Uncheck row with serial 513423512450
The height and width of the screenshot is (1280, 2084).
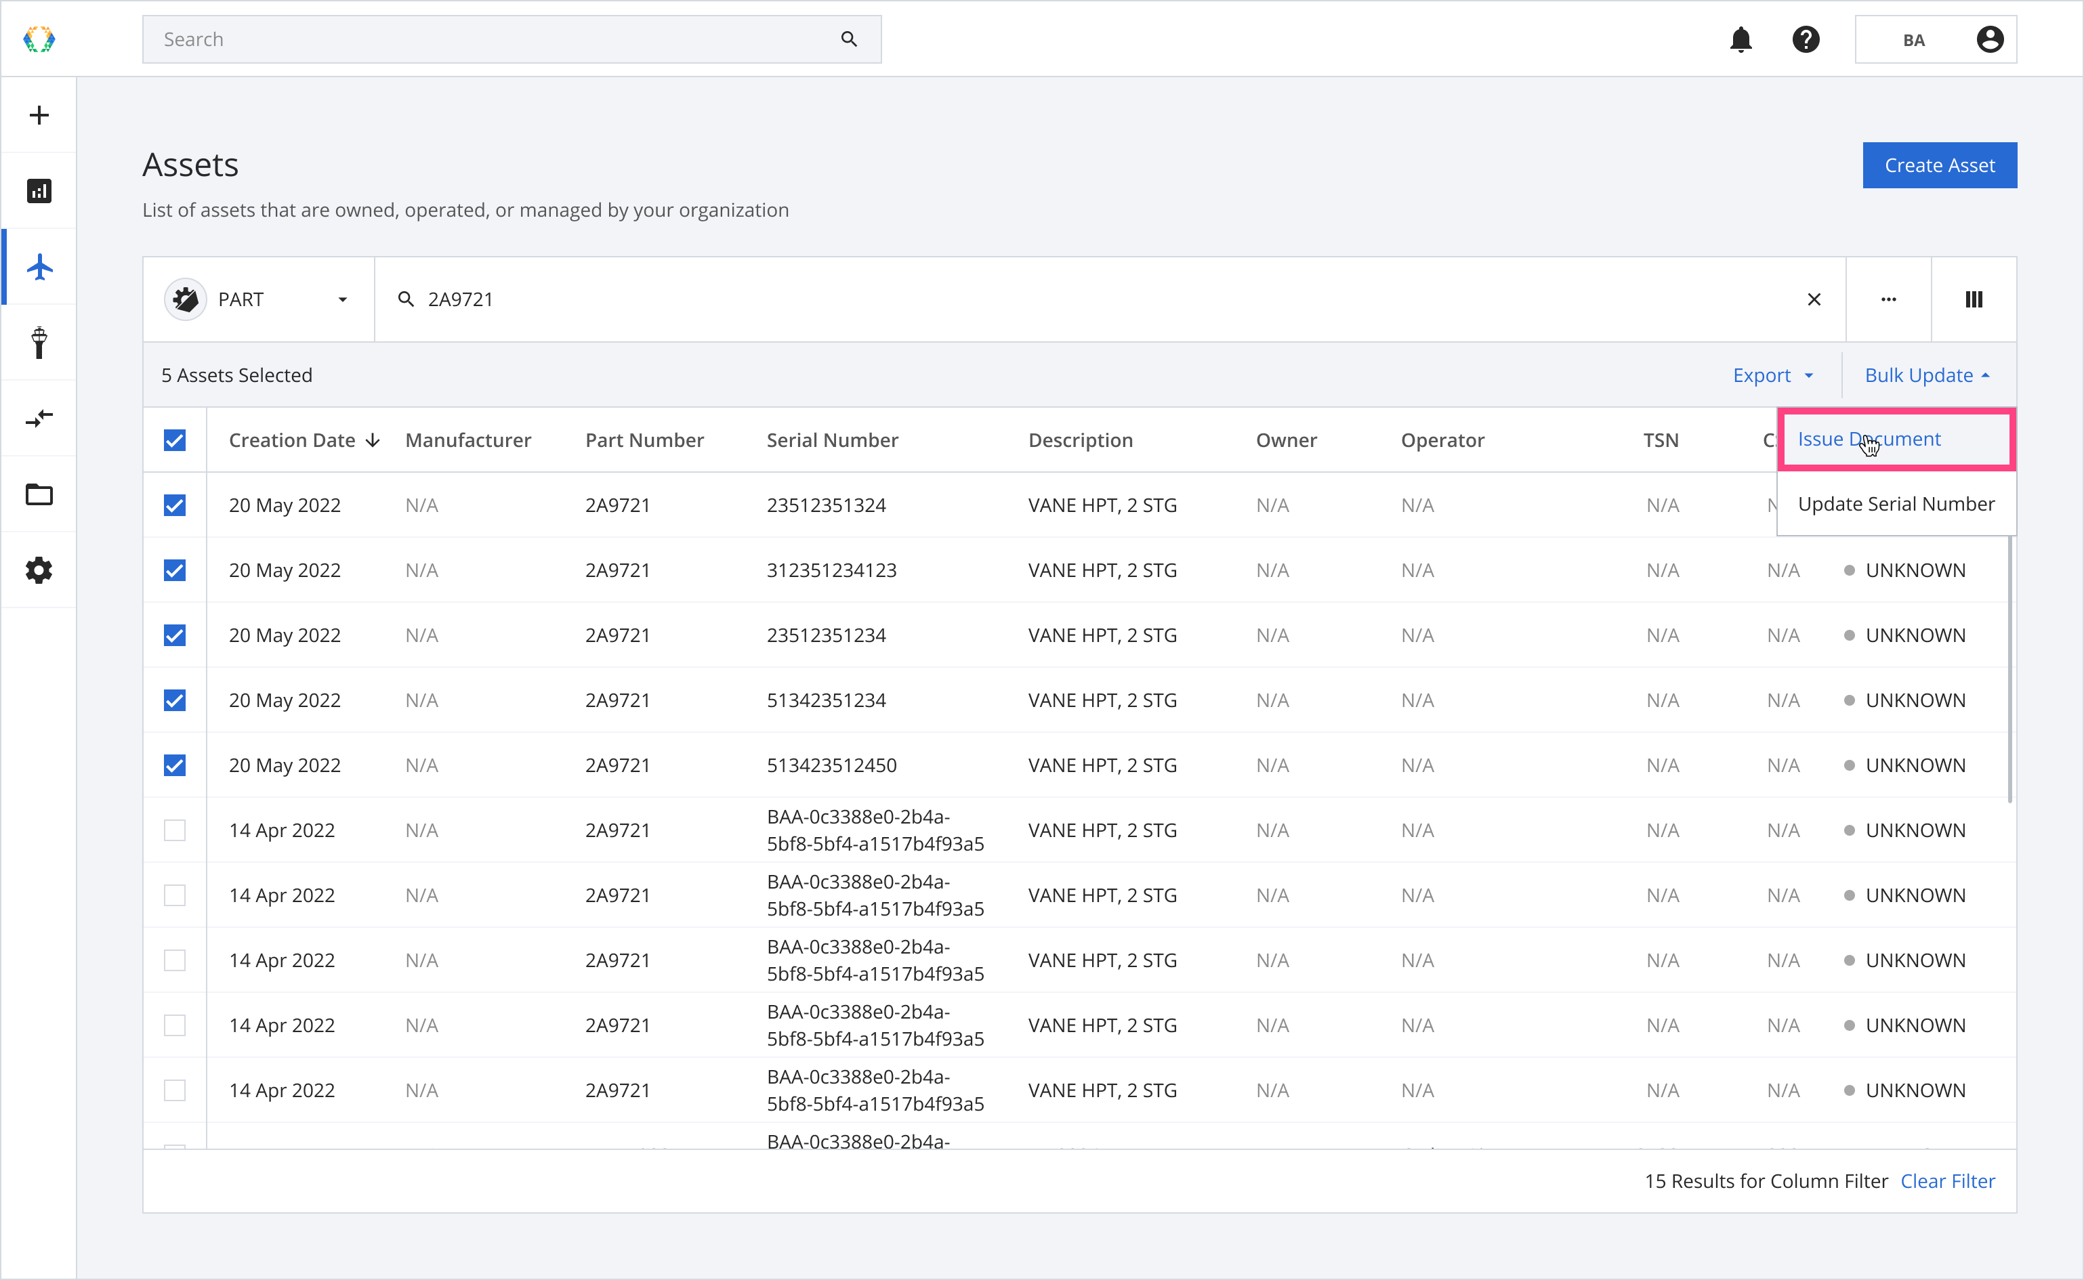[174, 765]
